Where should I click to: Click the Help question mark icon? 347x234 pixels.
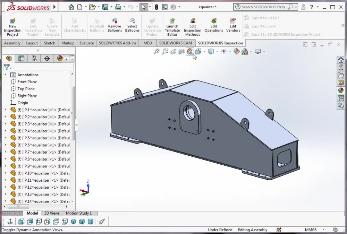[312, 7]
